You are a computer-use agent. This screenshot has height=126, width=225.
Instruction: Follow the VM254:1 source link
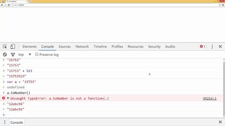coord(210,98)
